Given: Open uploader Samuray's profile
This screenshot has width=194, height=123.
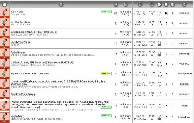Looking at the screenshot, I should (184, 54).
